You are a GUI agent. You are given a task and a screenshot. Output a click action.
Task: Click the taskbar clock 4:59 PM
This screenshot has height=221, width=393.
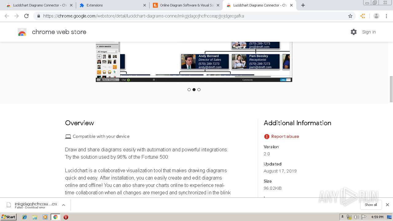377,217
